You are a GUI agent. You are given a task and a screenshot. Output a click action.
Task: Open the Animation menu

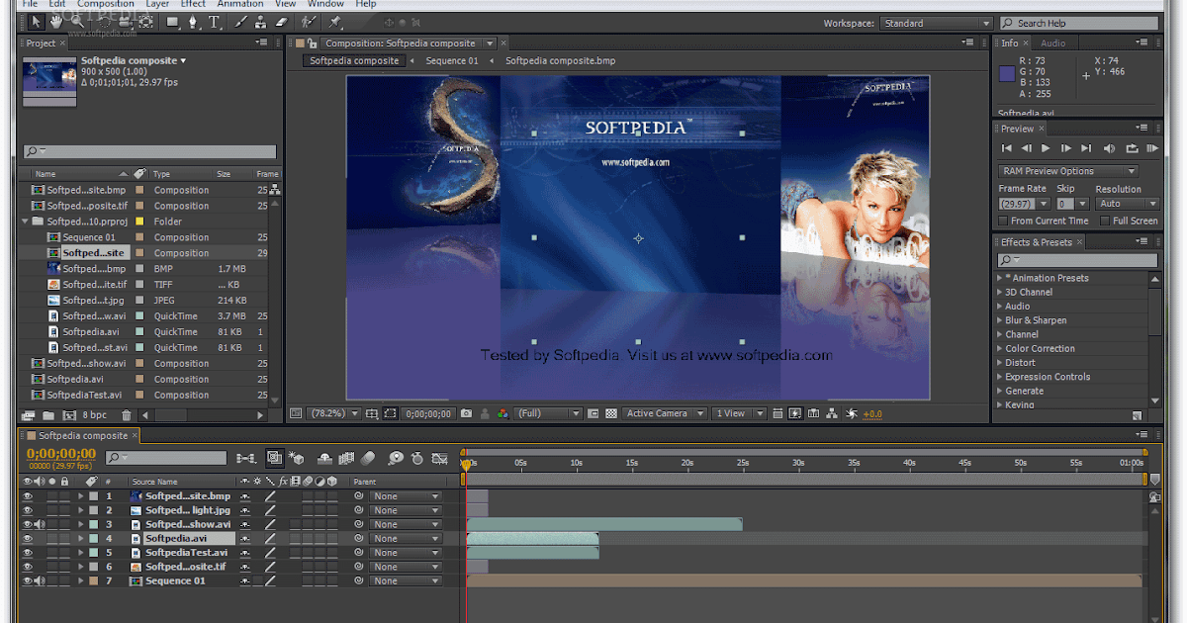tap(240, 4)
